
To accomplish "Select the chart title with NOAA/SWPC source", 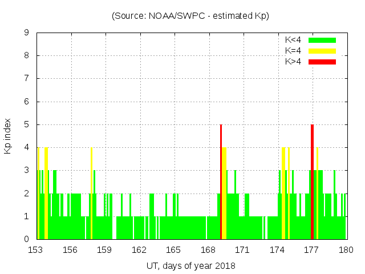I will pyautogui.click(x=190, y=15).
